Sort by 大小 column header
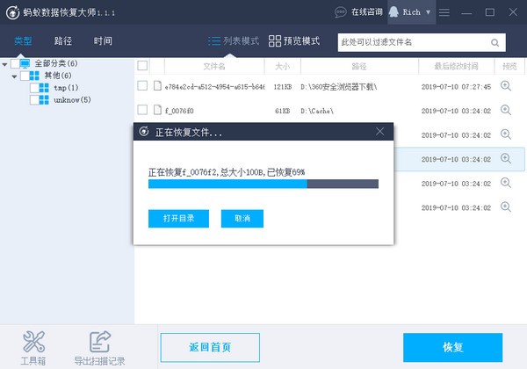 click(x=282, y=66)
